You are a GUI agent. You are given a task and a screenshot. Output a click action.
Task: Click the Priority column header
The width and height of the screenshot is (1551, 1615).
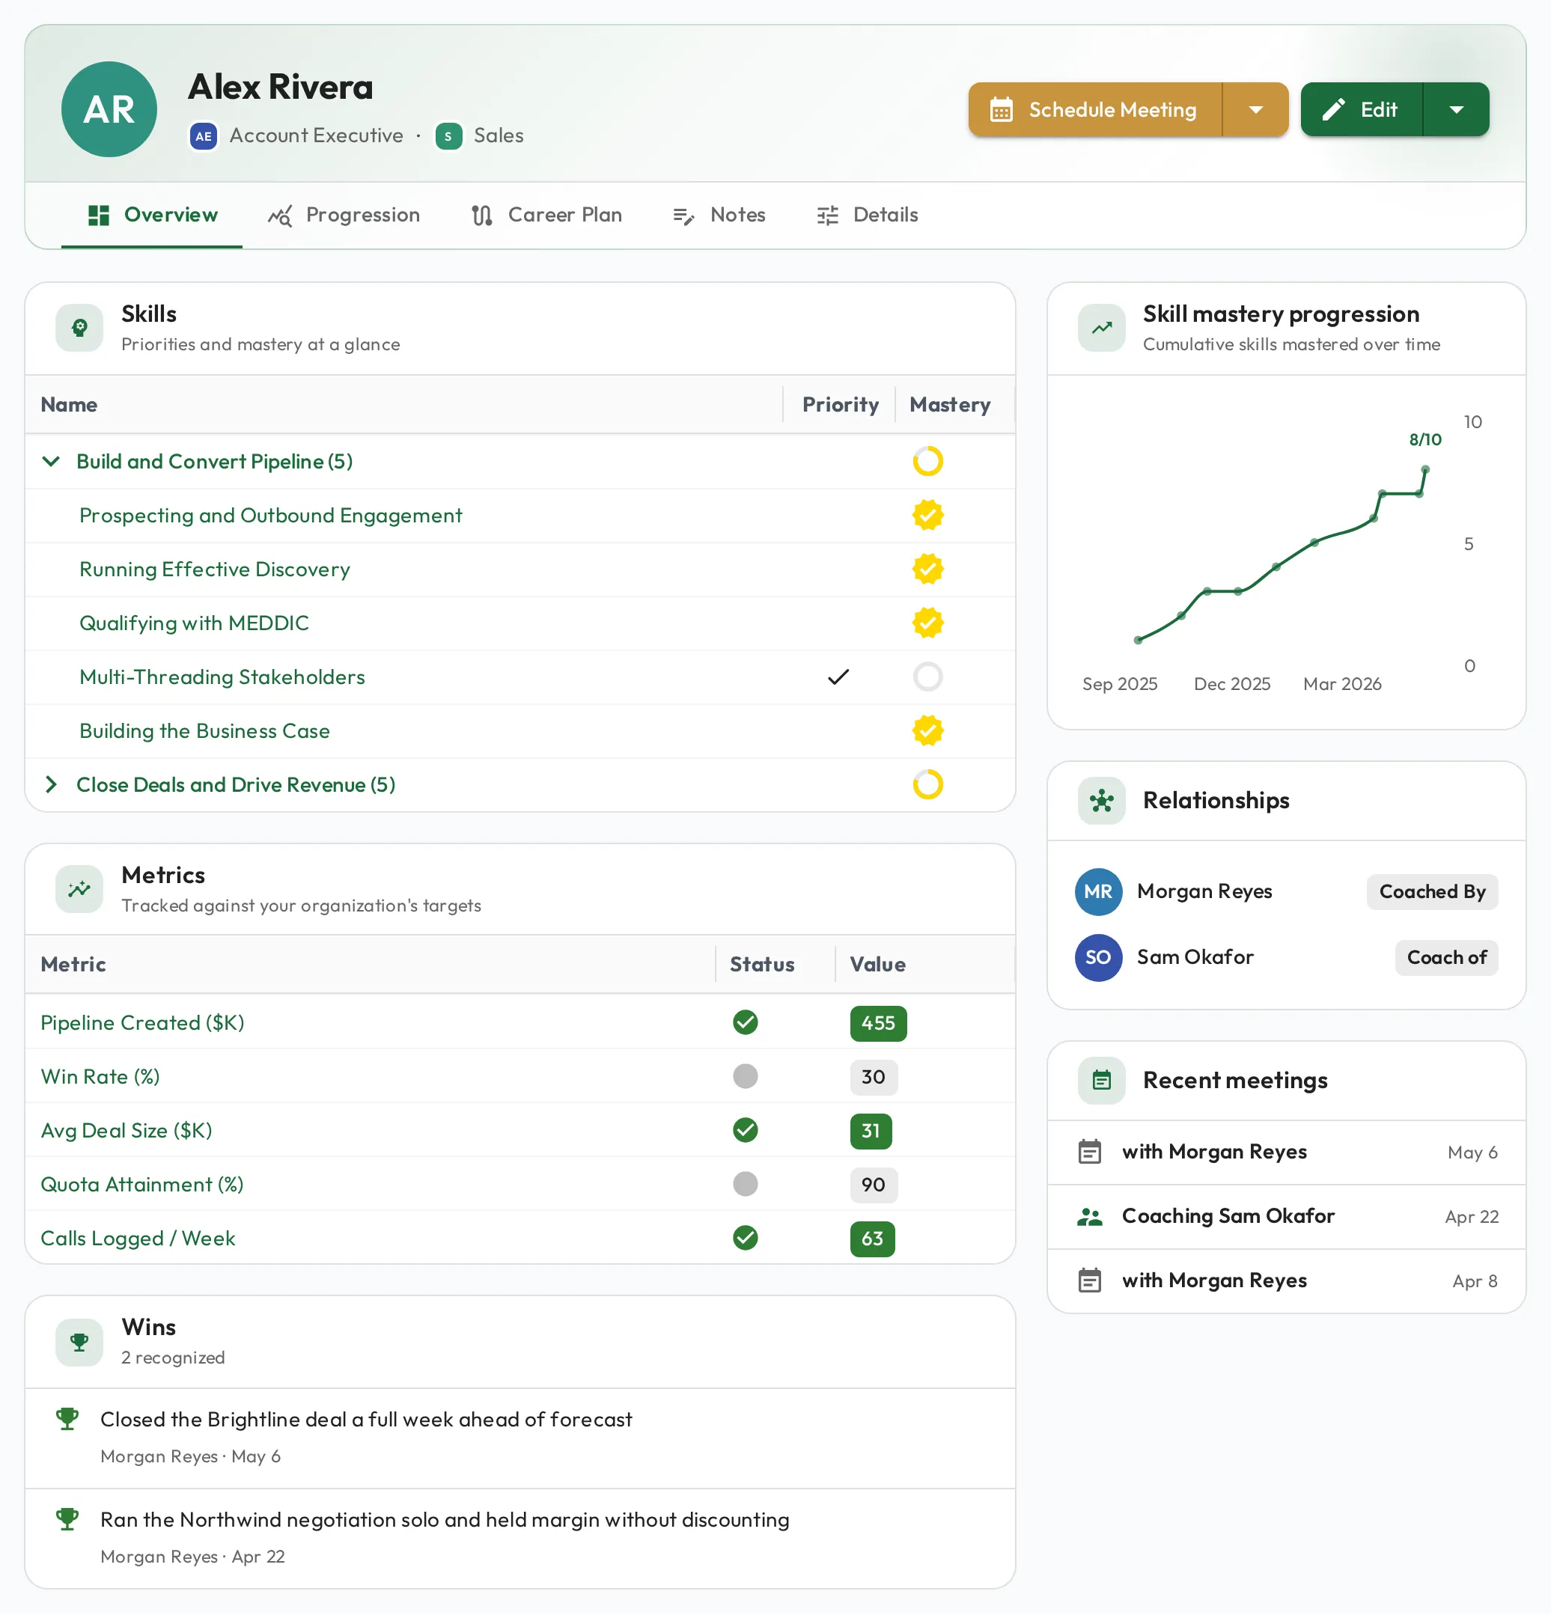click(x=840, y=405)
